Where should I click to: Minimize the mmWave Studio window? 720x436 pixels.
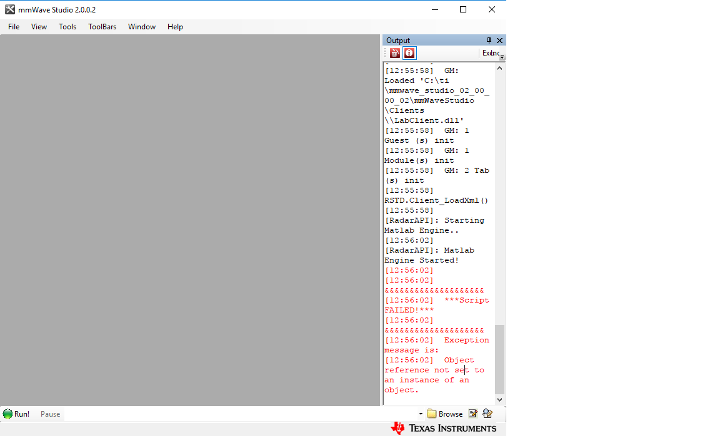pos(435,9)
